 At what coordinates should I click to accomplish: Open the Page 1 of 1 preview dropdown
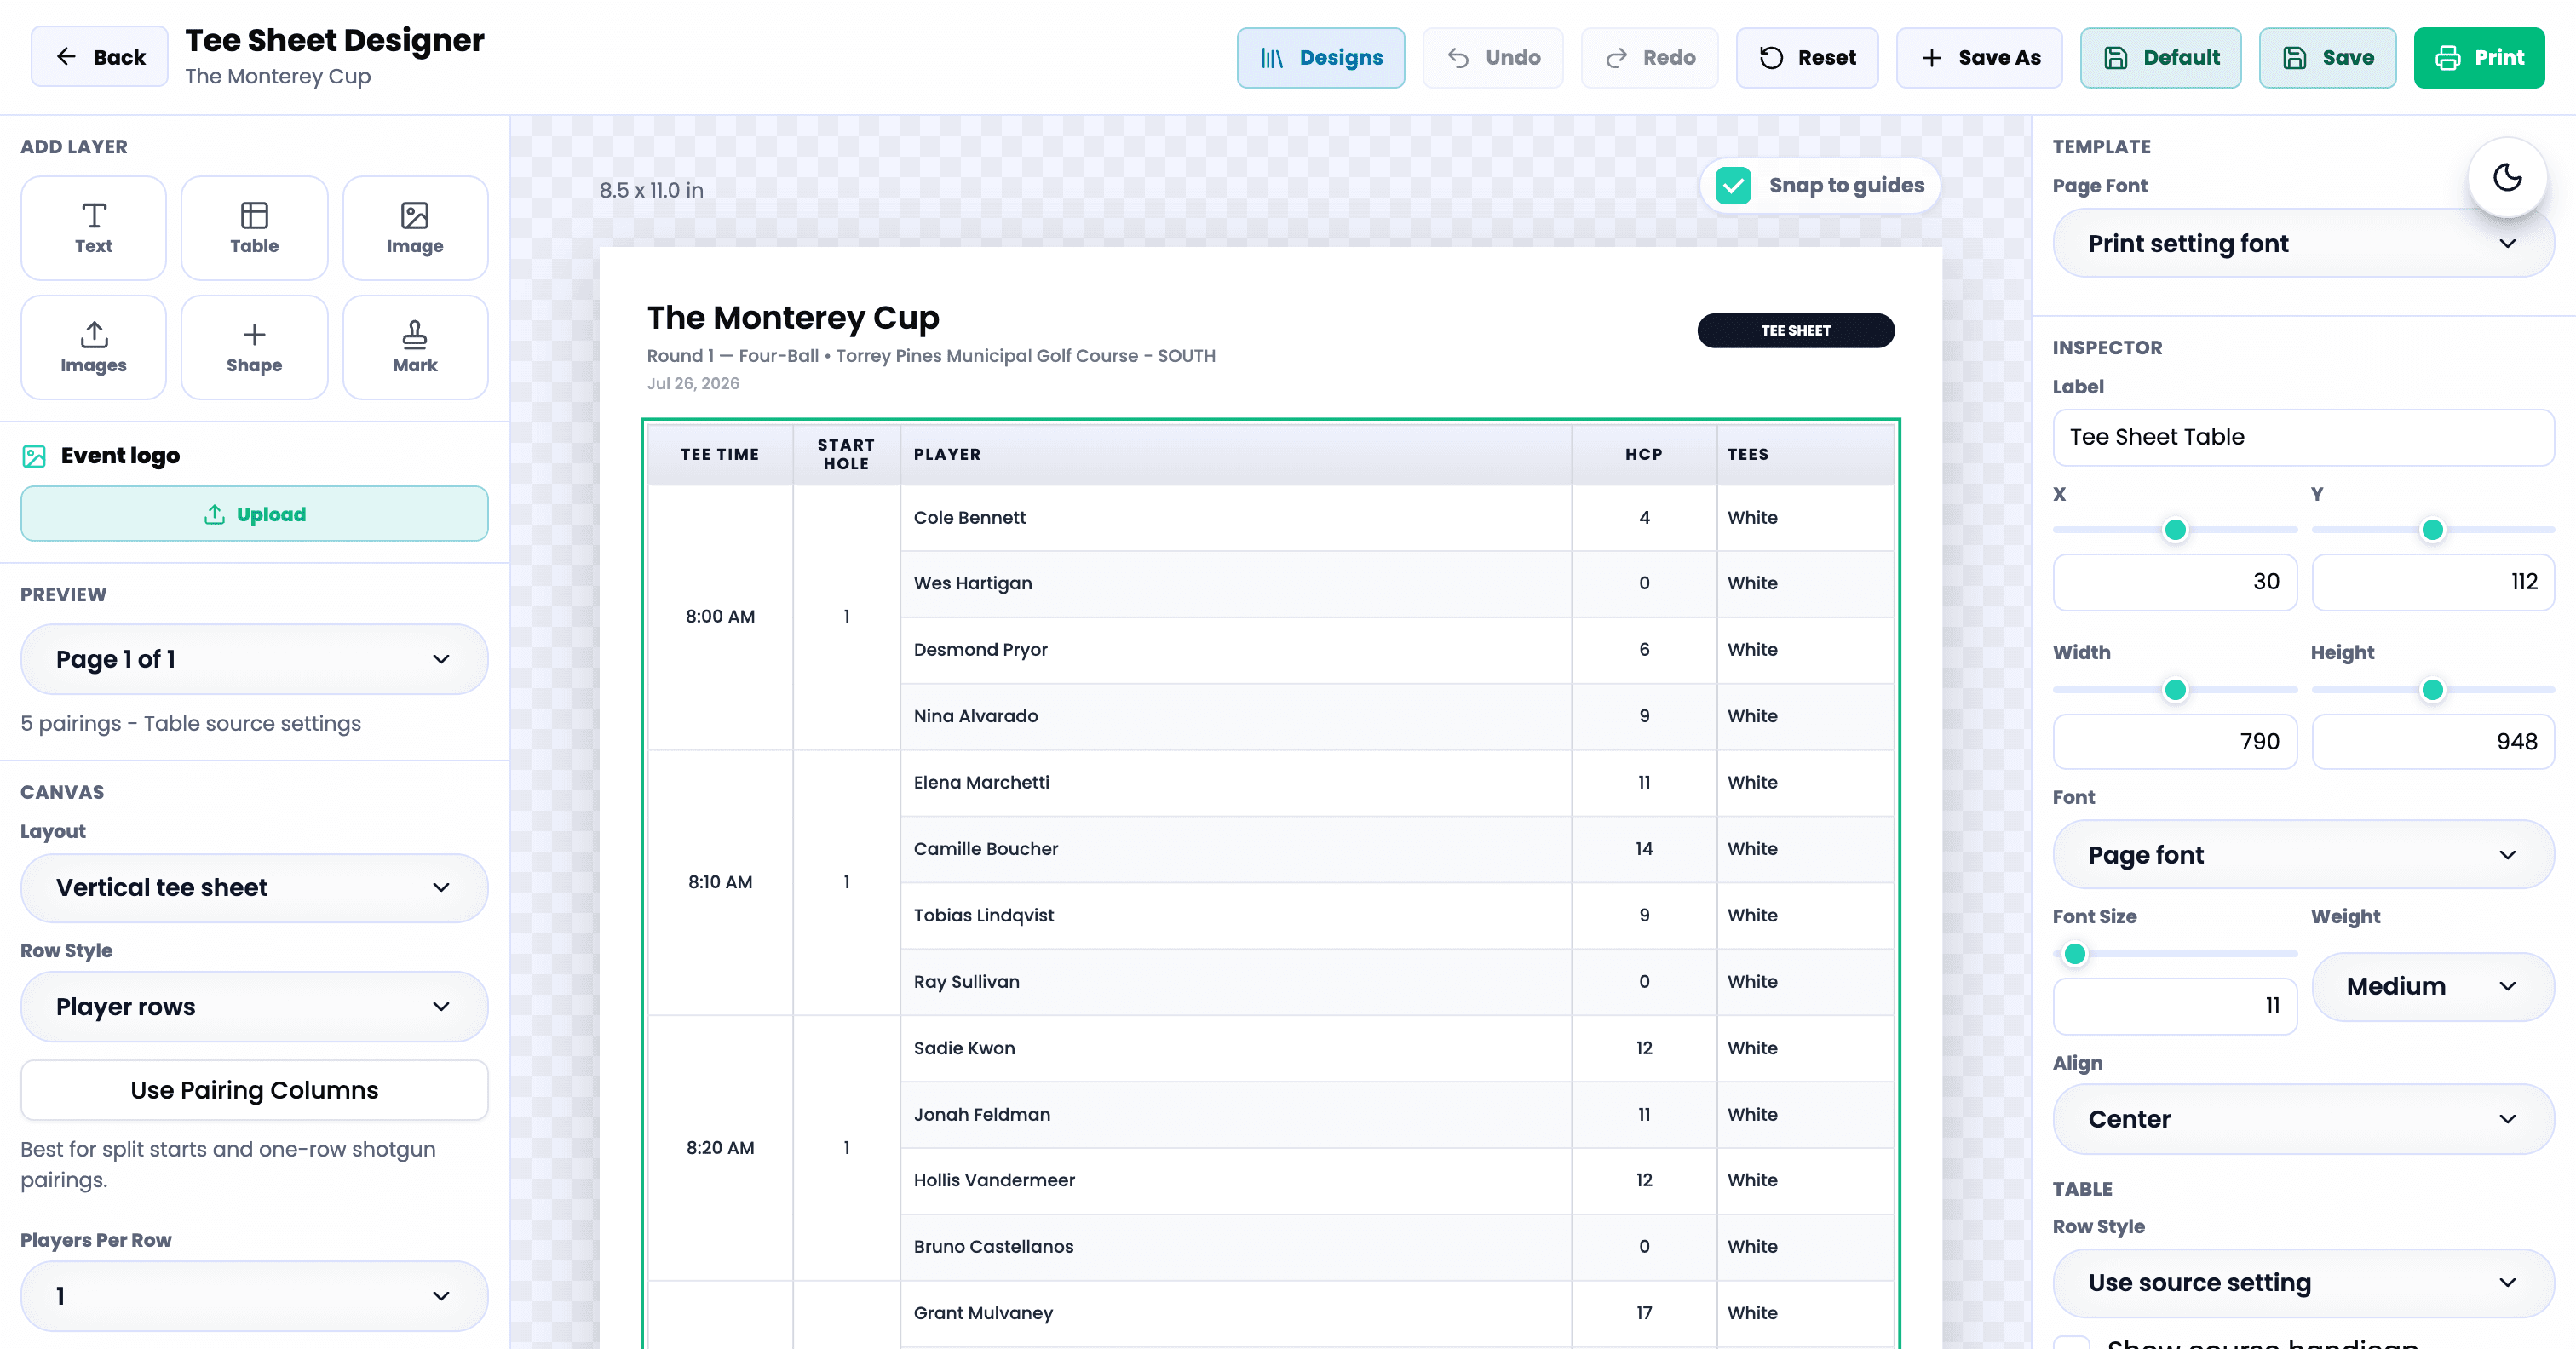(254, 659)
